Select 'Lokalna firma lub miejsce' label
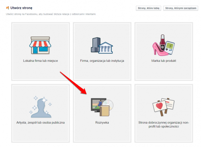The image size is (201, 147). (x=40, y=61)
